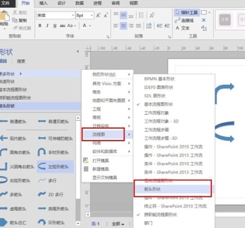Viewport: 245px width, 228px height.
Task: Click 打开模具 menu entry
Action: (x=101, y=160)
